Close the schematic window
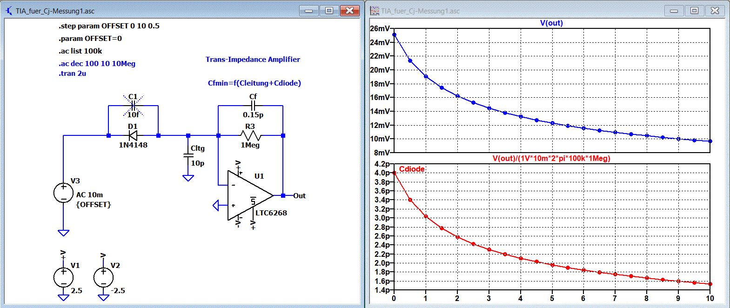Image resolution: width=730 pixels, height=308 pixels. pyautogui.click(x=349, y=10)
